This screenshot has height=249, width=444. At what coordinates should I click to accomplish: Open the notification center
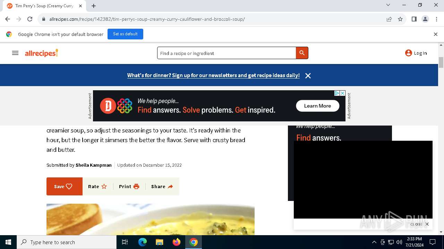point(433,242)
